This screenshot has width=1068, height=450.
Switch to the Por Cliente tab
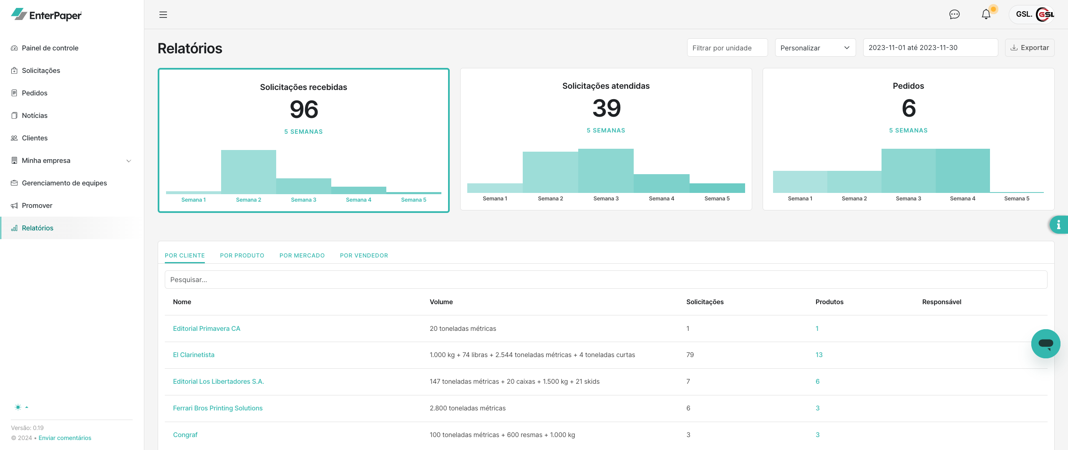coord(185,255)
